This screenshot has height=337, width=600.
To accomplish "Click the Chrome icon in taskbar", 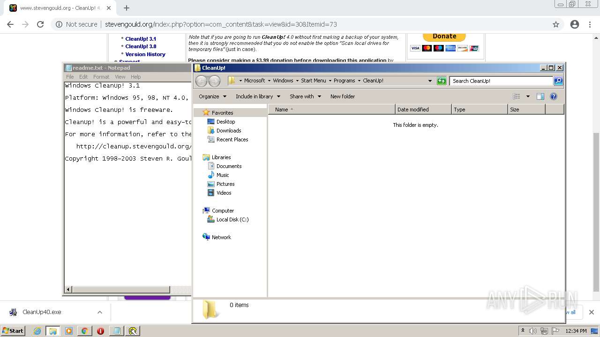I will pyautogui.click(x=84, y=331).
